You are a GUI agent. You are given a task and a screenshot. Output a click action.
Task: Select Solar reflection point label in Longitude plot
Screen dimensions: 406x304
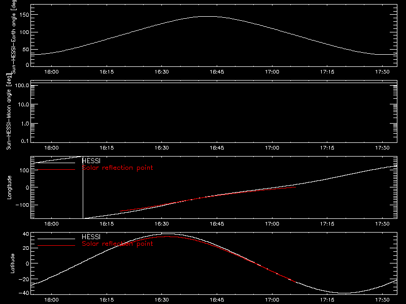tap(118, 168)
